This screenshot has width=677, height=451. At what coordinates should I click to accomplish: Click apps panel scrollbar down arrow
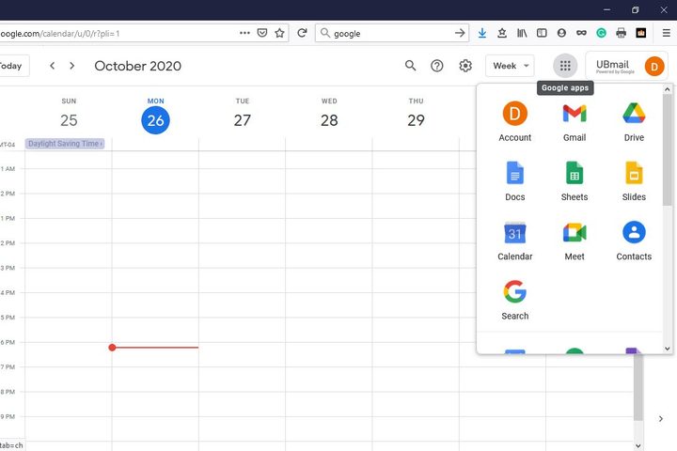click(x=668, y=349)
